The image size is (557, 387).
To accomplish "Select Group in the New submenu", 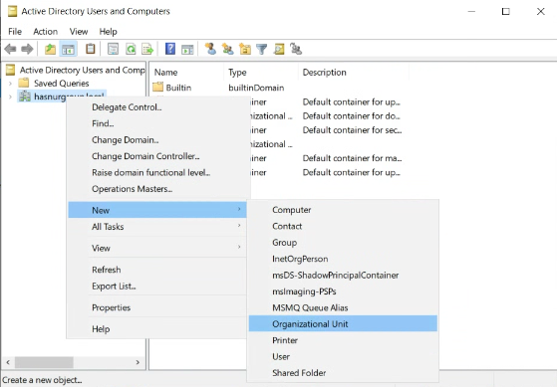I will [x=343, y=243].
